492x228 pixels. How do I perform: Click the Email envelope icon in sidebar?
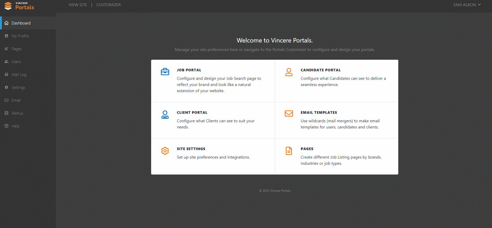pyautogui.click(x=7, y=100)
